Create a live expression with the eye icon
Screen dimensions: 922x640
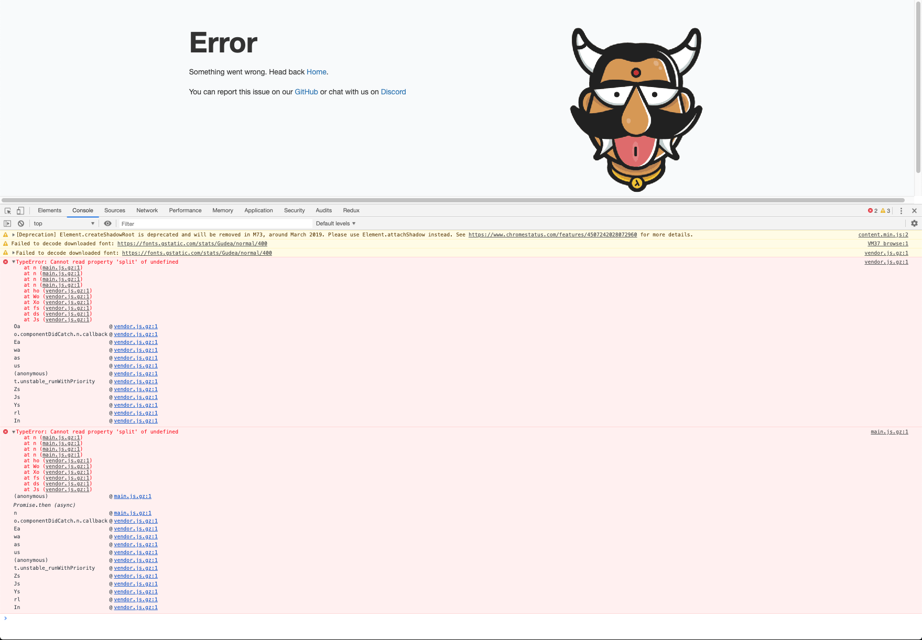[x=107, y=223]
